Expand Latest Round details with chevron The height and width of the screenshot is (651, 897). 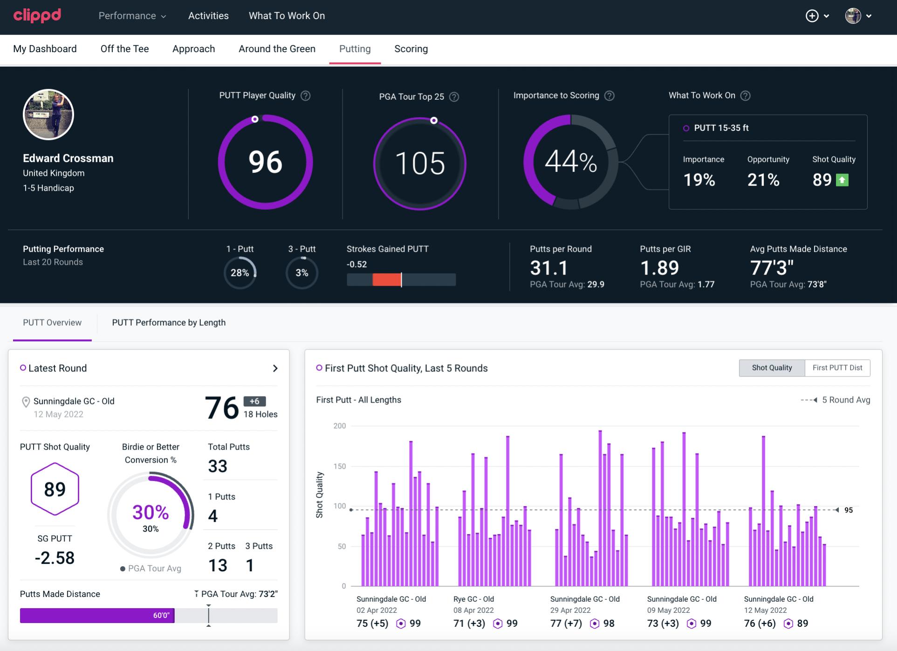pos(275,368)
